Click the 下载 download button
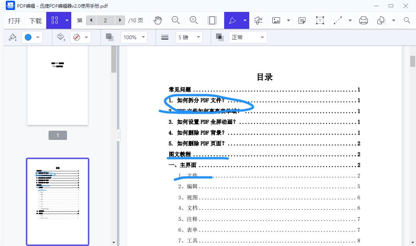Viewport: 416px width, 246px height. 35,20
